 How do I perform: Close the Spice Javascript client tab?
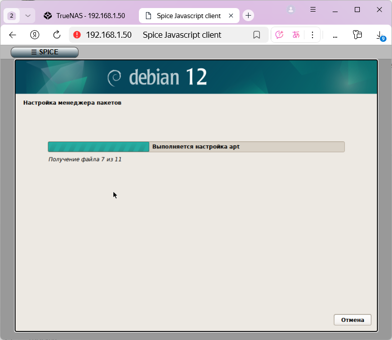[231, 16]
